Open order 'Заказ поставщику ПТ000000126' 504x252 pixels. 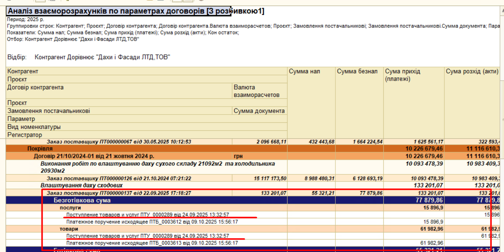pyautogui.click(x=119, y=179)
